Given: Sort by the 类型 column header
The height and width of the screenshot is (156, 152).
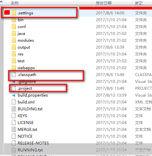Looking at the screenshot, I should point(139,3).
